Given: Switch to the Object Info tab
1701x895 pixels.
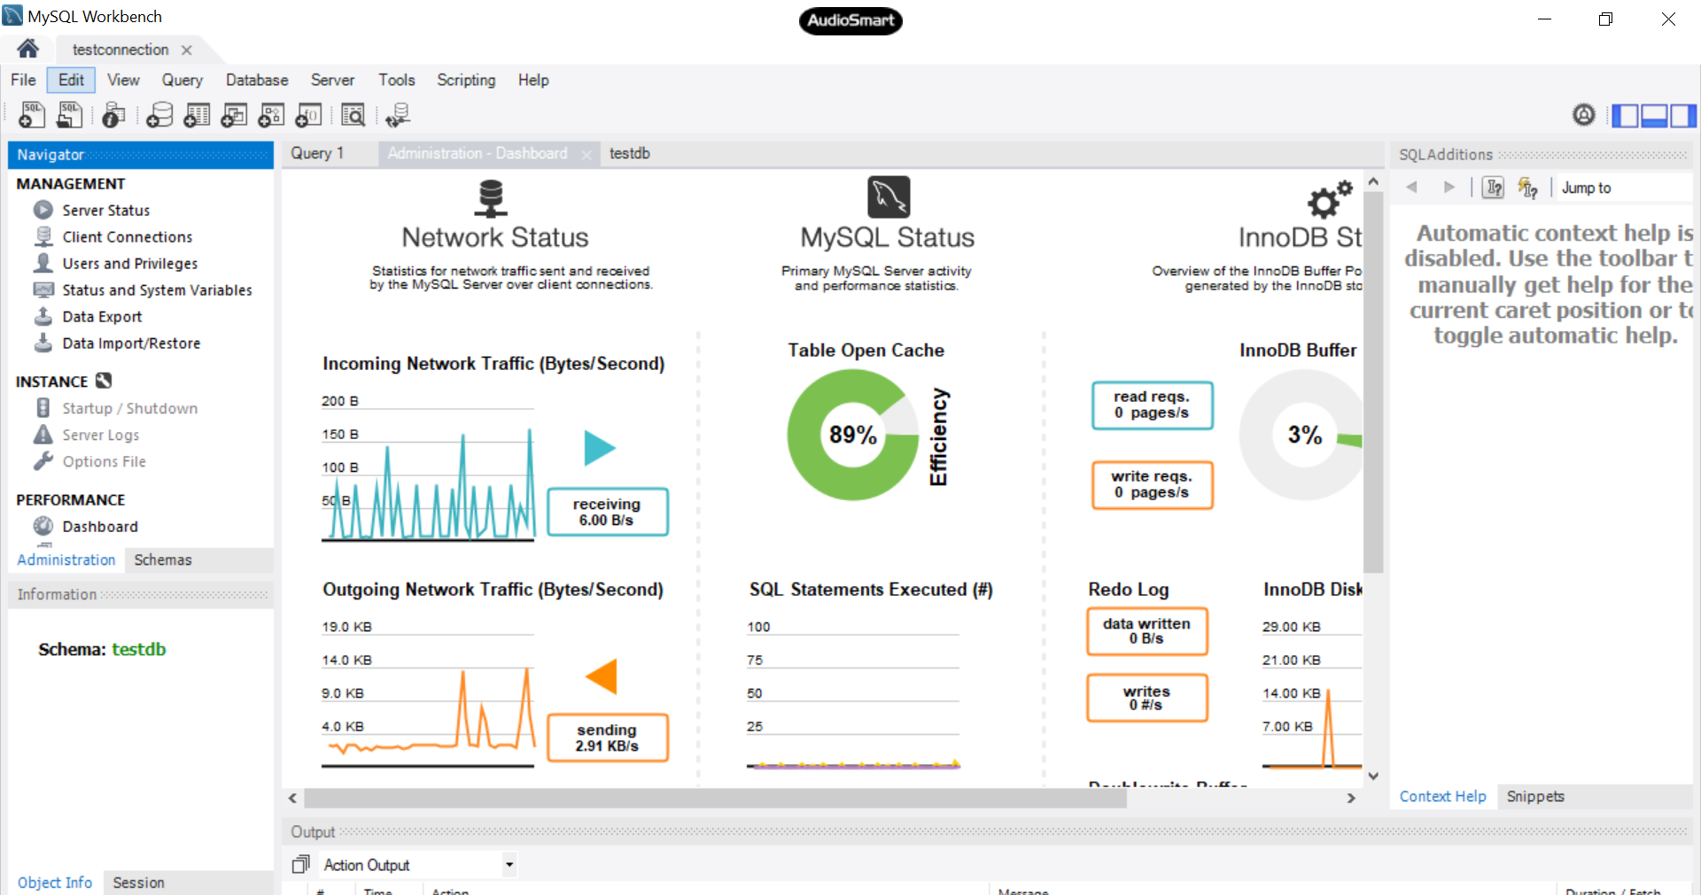Looking at the screenshot, I should click(x=55, y=883).
